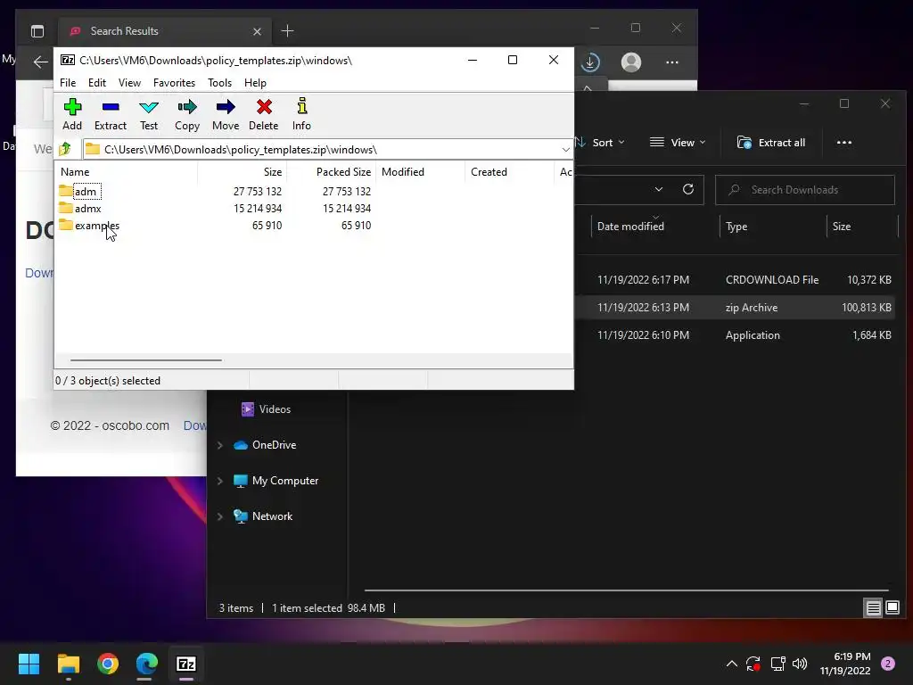The height and width of the screenshot is (685, 913).
Task: Sort 7-Zip list by Size column
Action: click(242, 172)
